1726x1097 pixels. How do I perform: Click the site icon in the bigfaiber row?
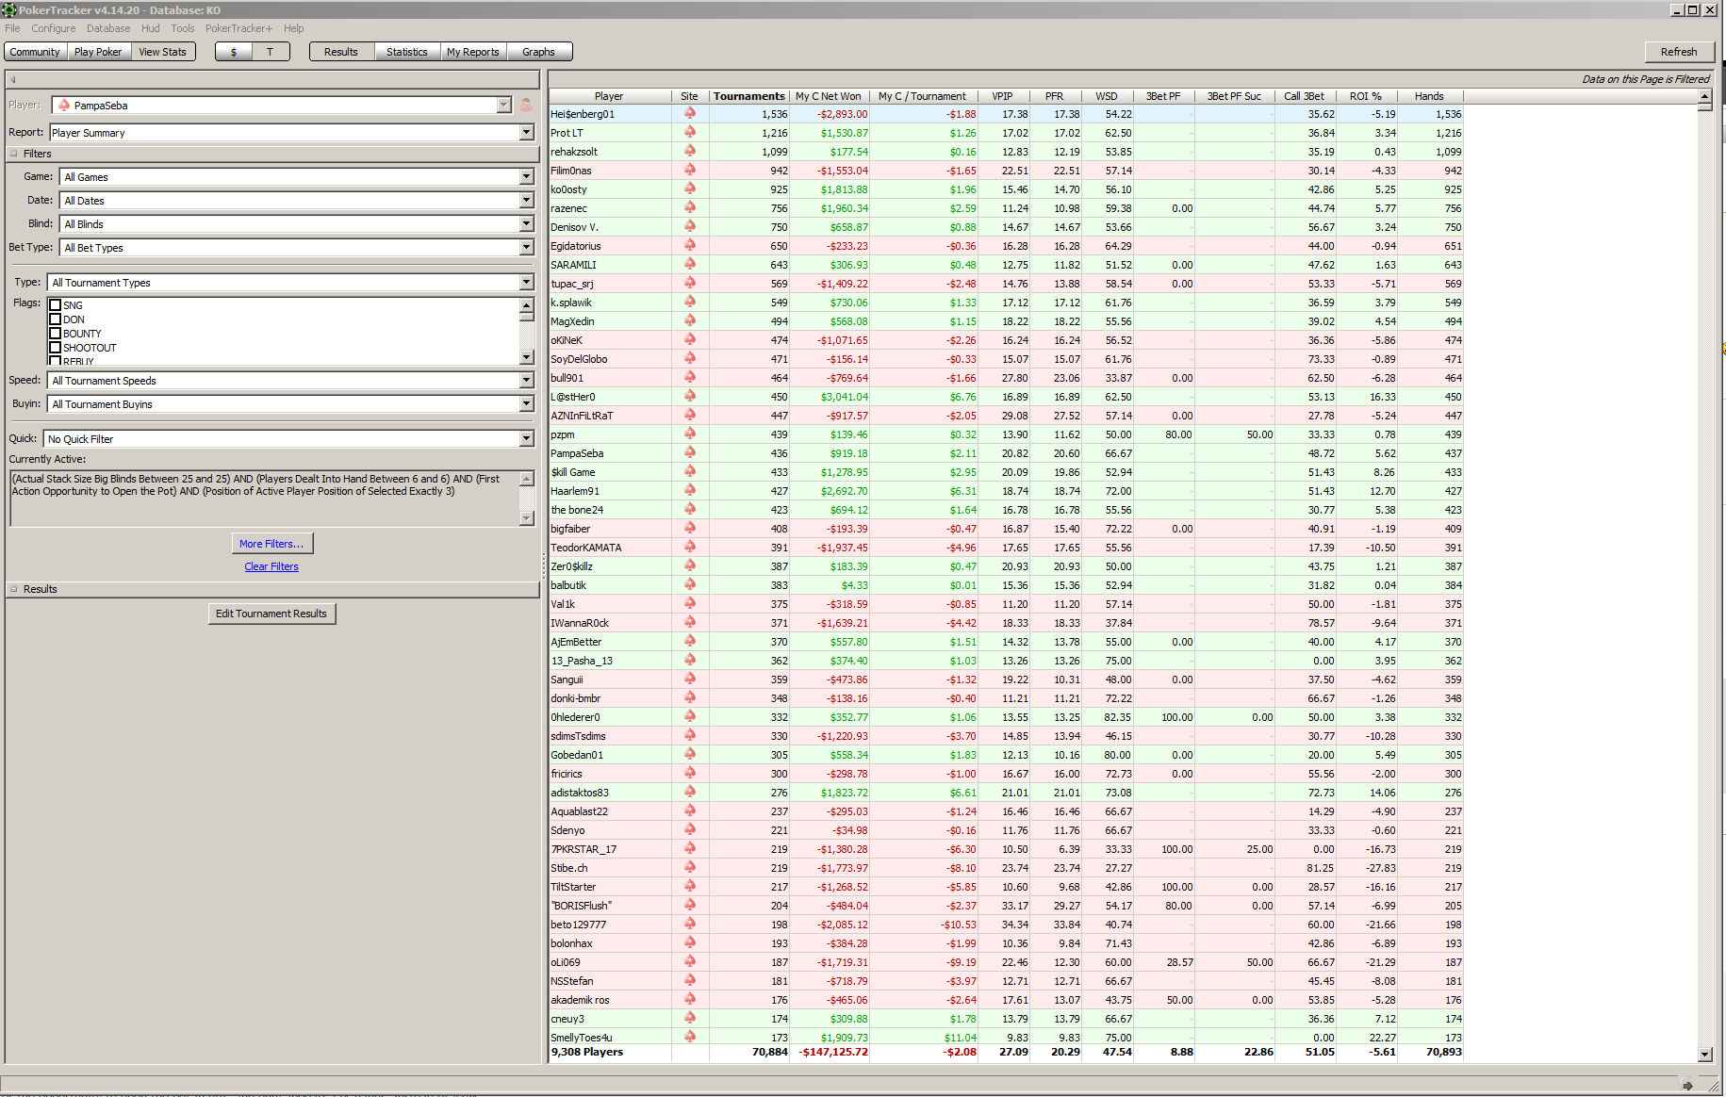(x=690, y=528)
